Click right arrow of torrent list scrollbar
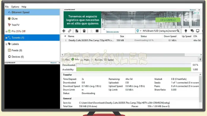207x116 pixels. click(x=201, y=55)
